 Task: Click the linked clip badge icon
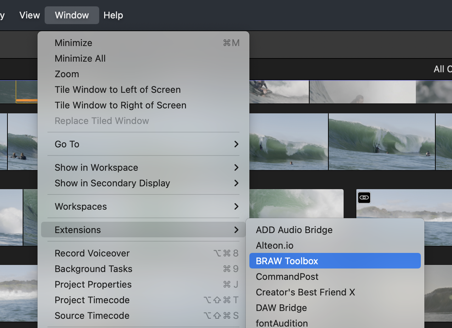(364, 197)
